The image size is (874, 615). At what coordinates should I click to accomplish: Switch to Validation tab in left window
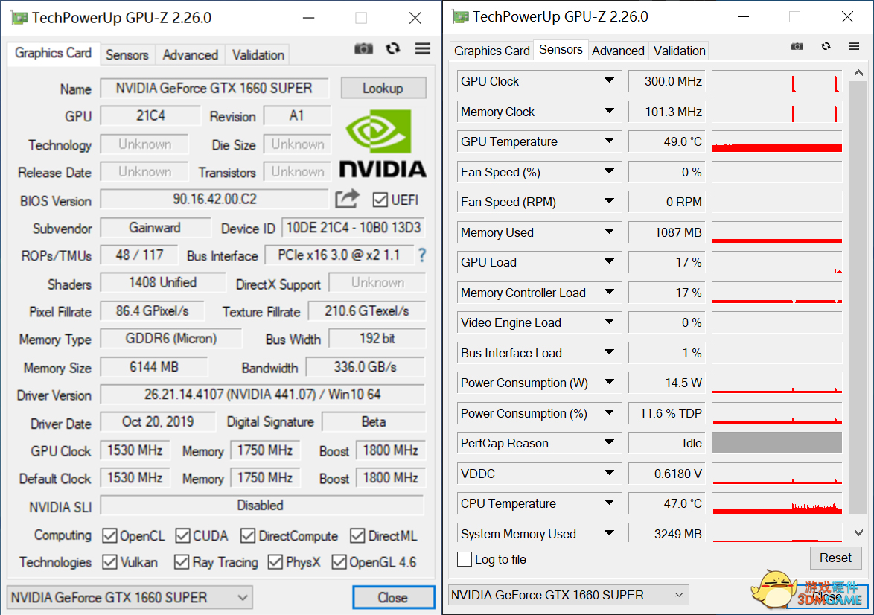[258, 55]
